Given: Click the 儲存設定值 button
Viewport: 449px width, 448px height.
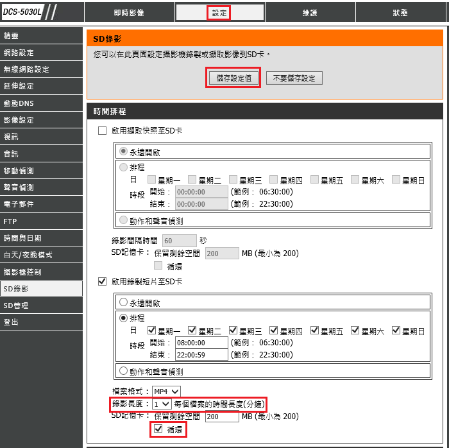Looking at the screenshot, I should (233, 78).
